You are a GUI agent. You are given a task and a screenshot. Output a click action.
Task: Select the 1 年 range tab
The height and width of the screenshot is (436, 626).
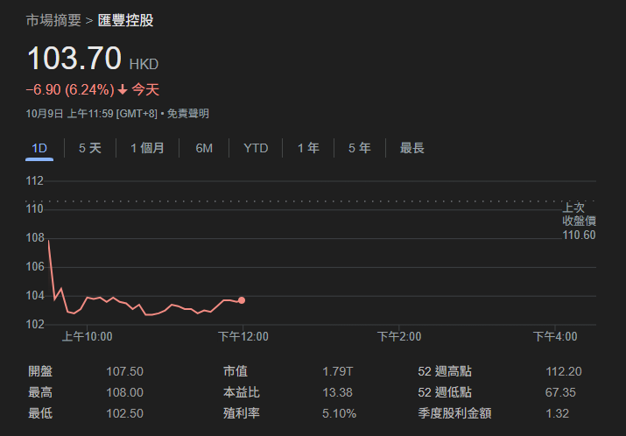pos(308,148)
